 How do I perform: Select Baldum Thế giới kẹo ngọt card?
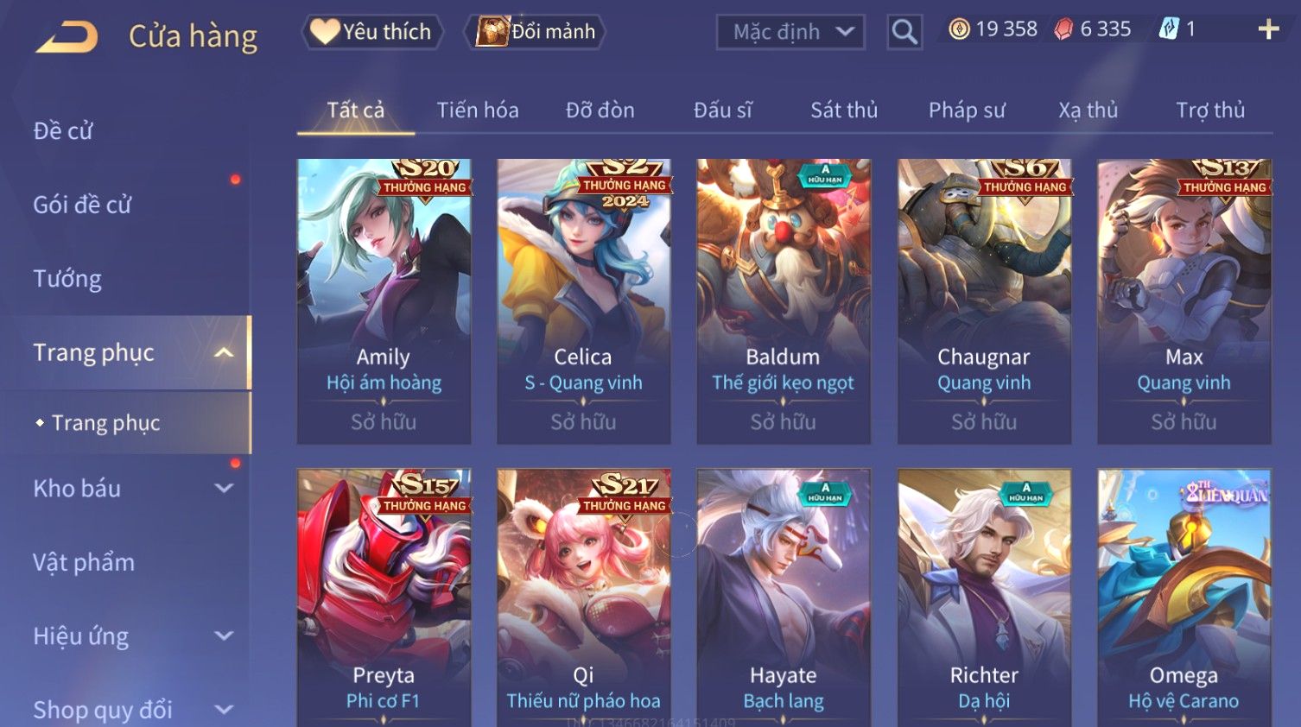point(784,301)
